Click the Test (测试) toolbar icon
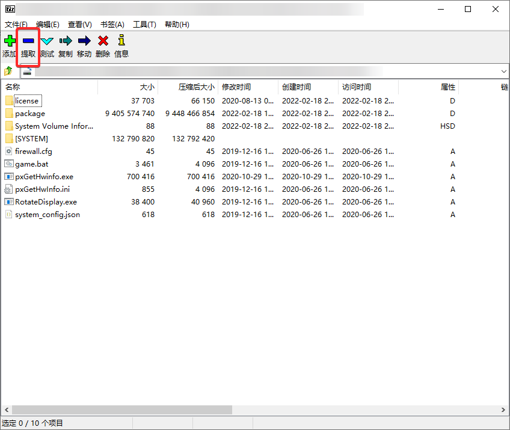Viewport: 510px width, 430px height. (x=47, y=41)
